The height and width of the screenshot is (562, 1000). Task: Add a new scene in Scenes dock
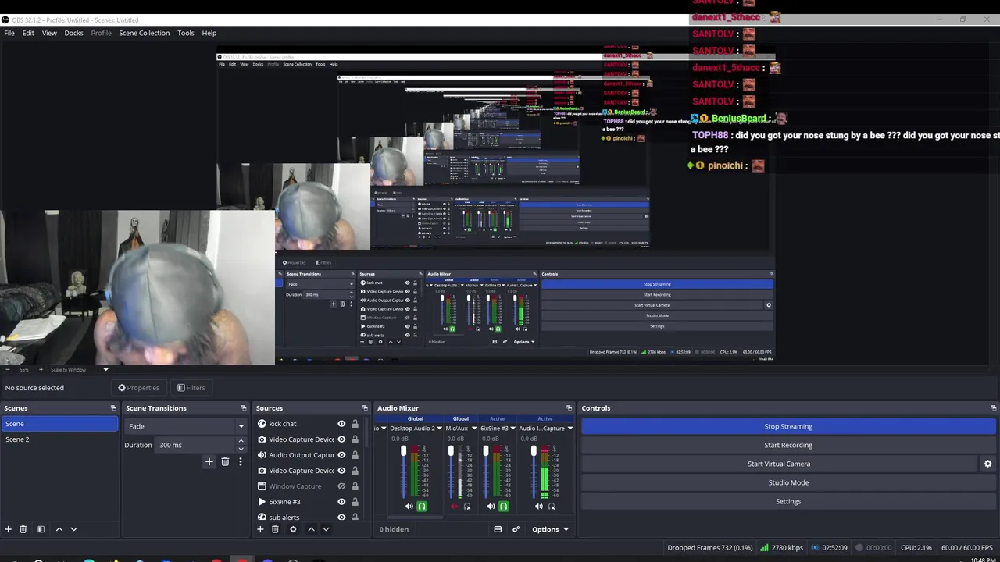point(9,529)
